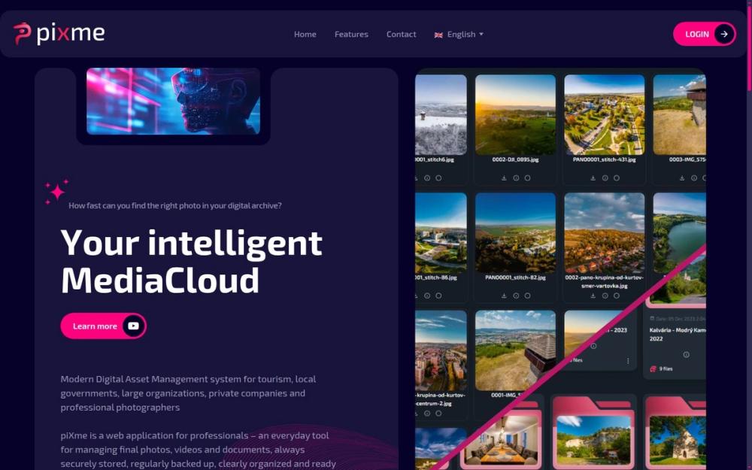The height and width of the screenshot is (470, 752).
Task: Go to the Home menu item
Action: pos(305,35)
